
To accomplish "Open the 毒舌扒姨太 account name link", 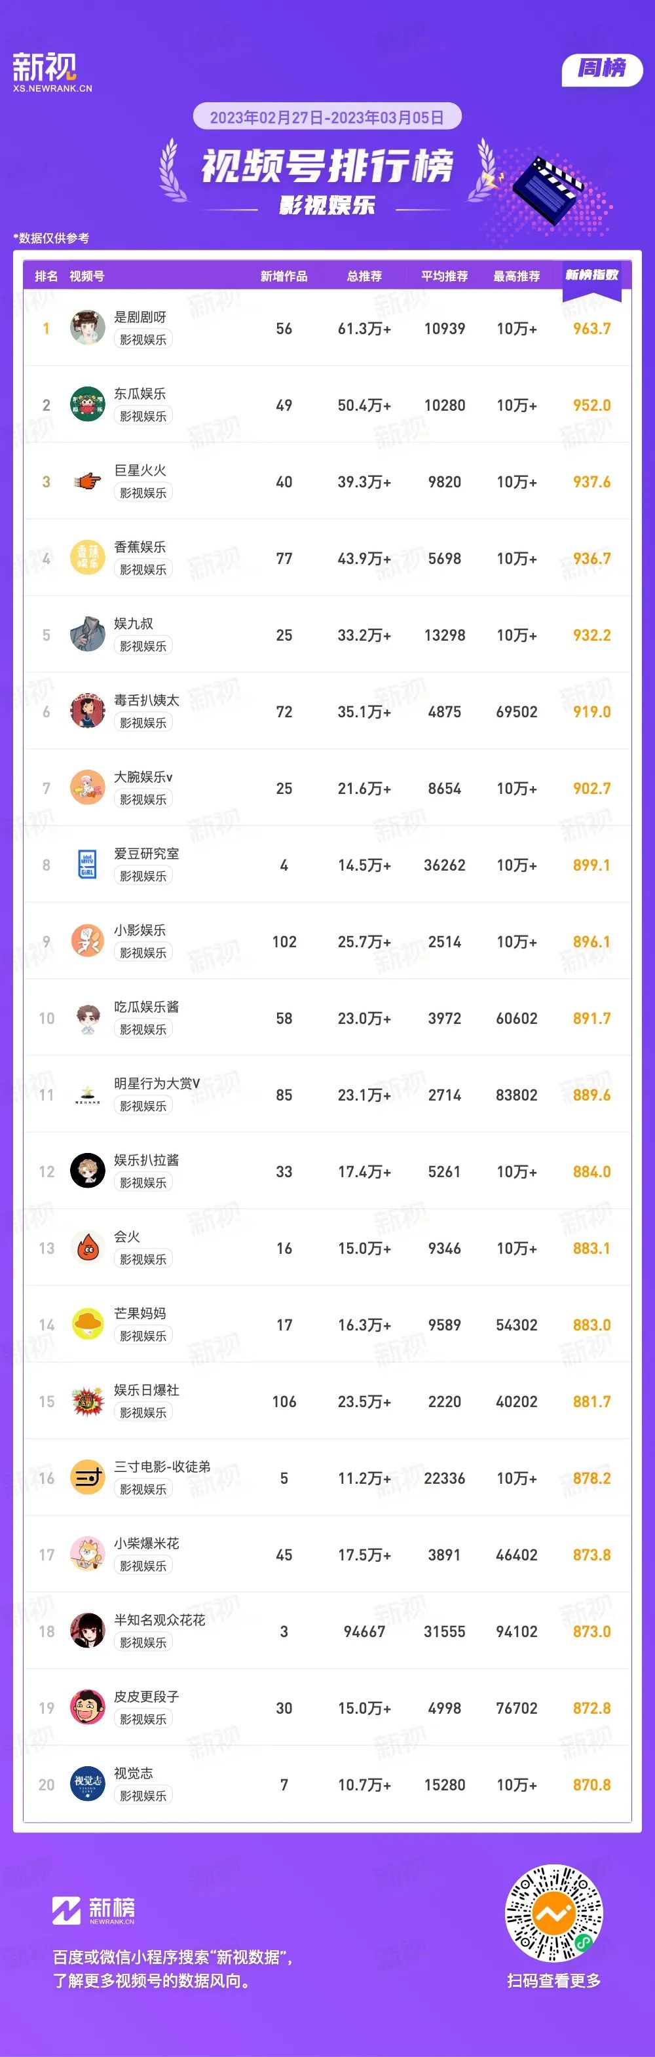I will pyautogui.click(x=147, y=700).
